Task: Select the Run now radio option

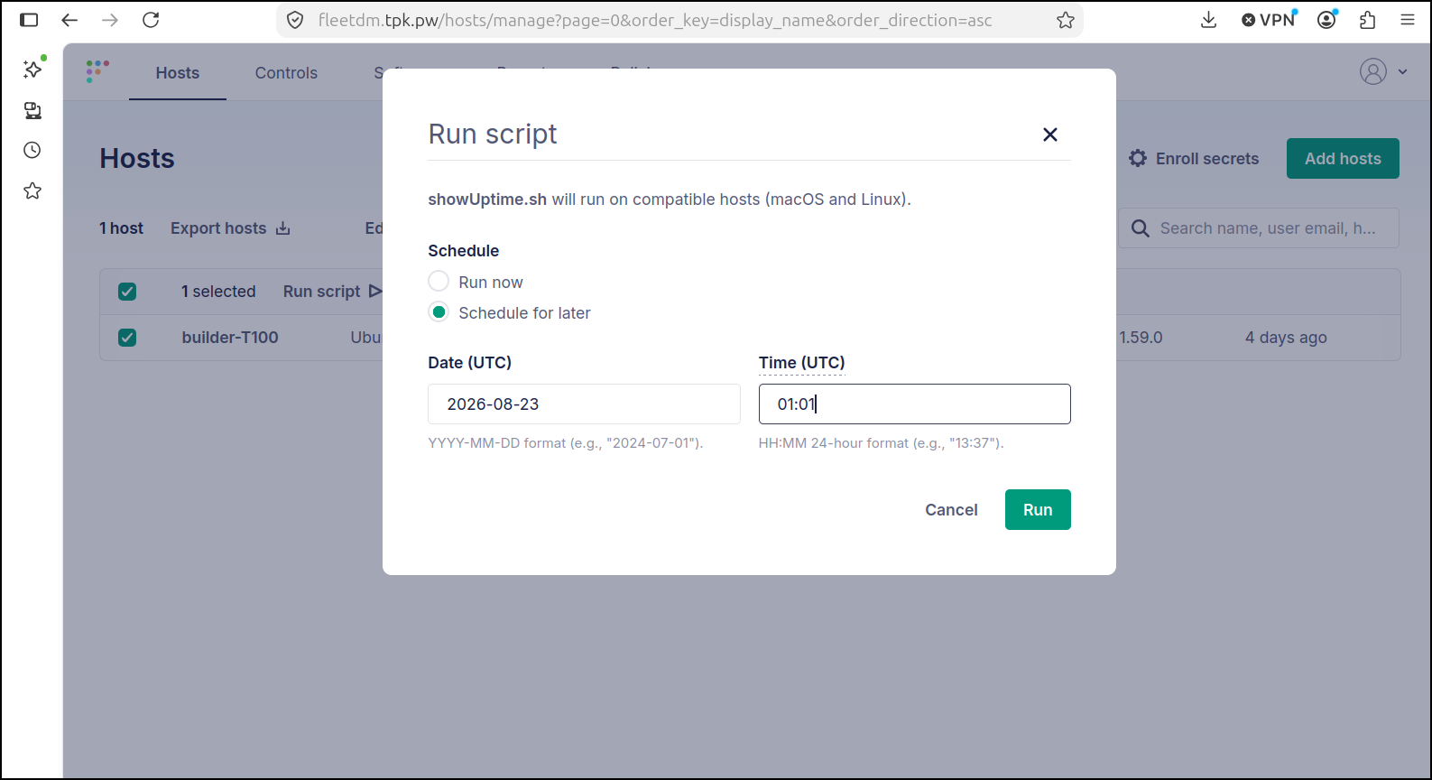Action: click(x=439, y=282)
